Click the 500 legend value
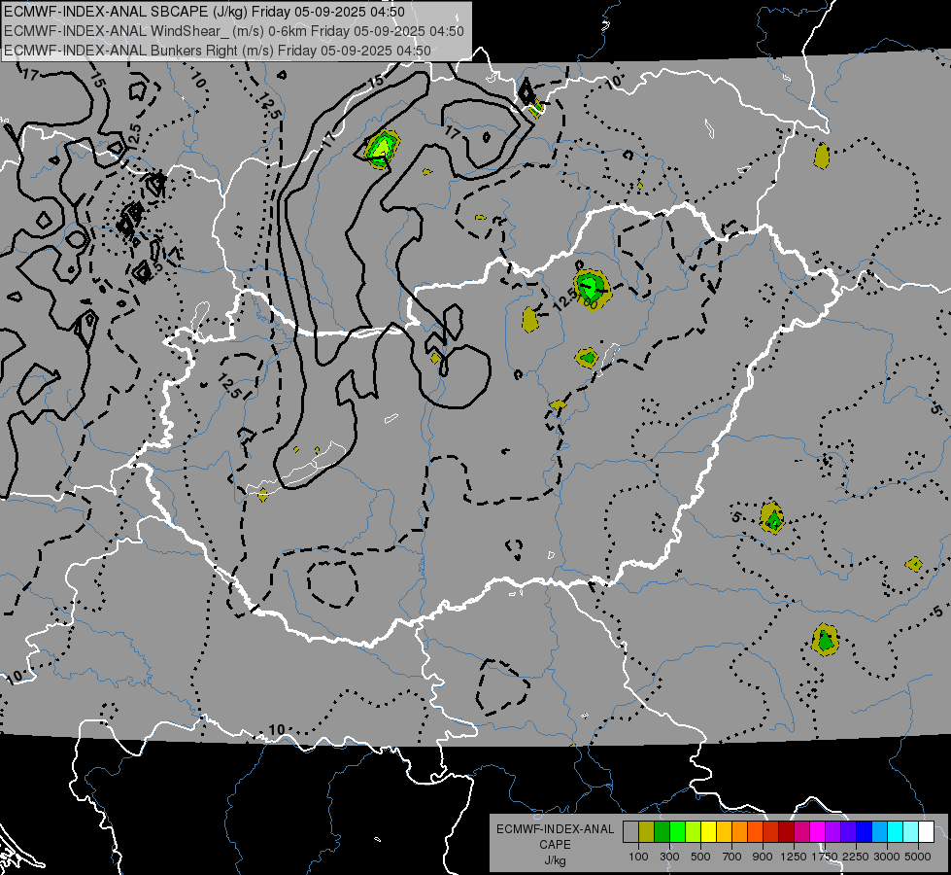This screenshot has width=951, height=875. 700,857
